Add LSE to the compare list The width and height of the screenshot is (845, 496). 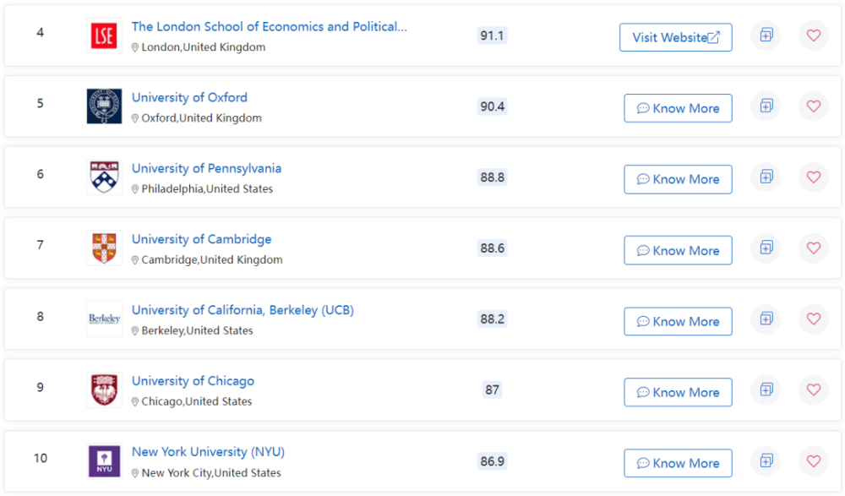click(x=766, y=35)
